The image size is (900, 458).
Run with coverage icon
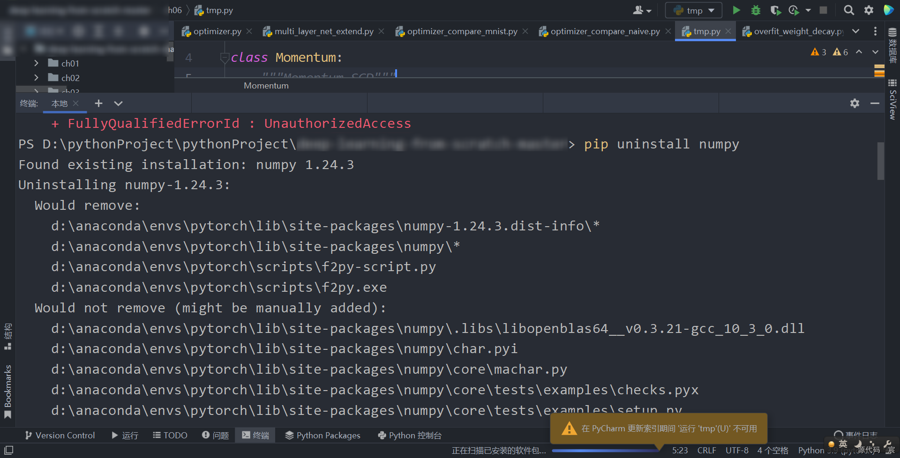point(775,10)
